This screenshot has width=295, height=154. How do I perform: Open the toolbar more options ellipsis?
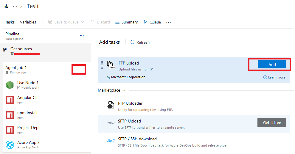click(169, 22)
